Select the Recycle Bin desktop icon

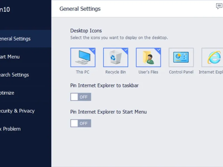[116, 57]
